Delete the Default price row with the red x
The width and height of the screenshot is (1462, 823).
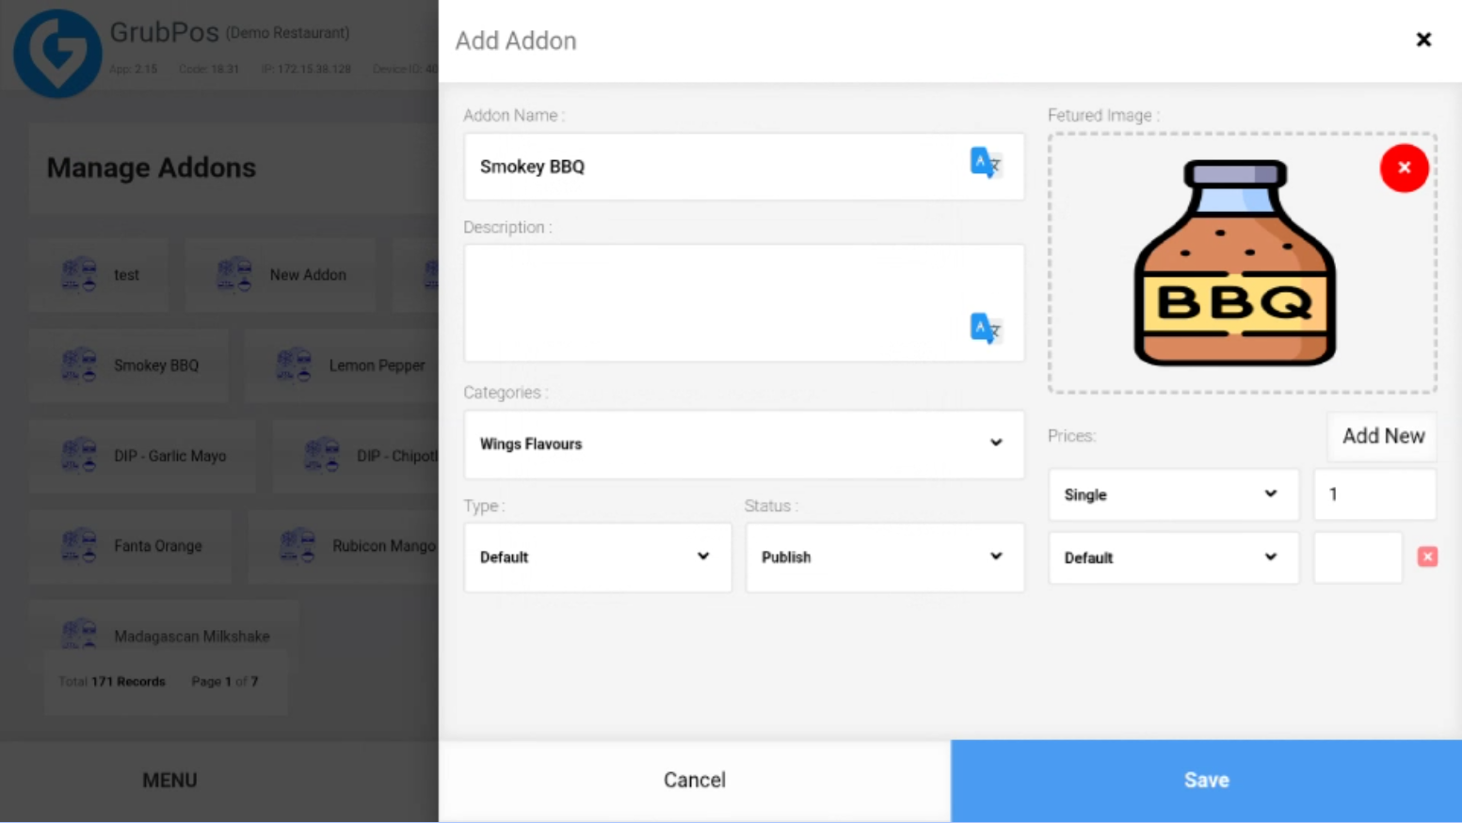[1427, 557]
